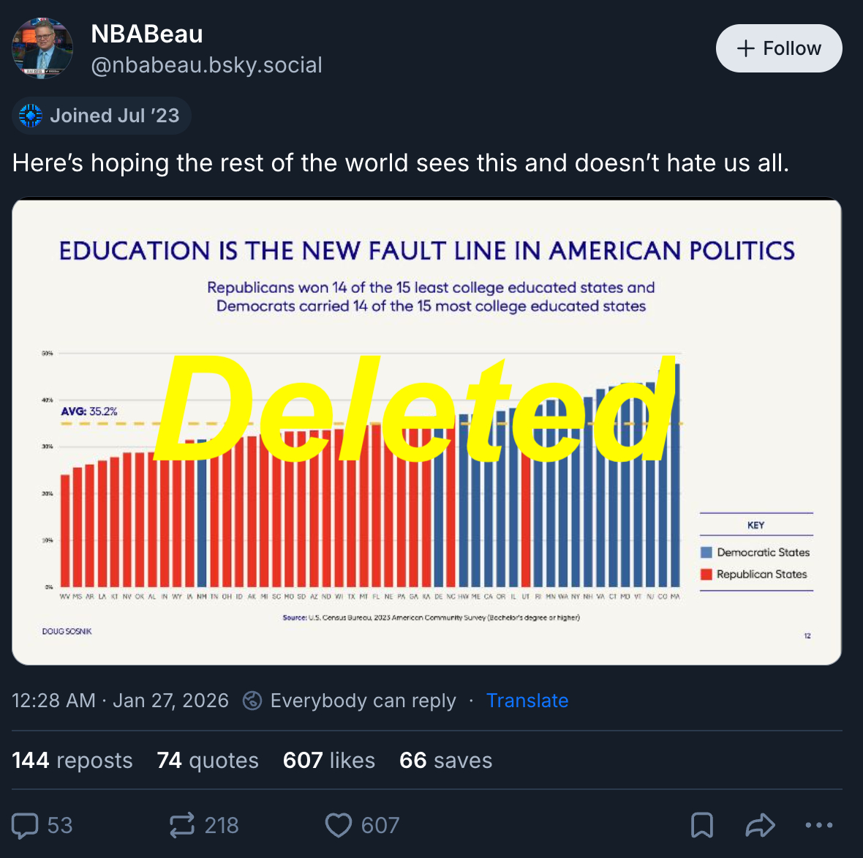Screen dimensions: 863x858
Task: Open the post timestamp 12:28 AM Jan 27, 2026
Action: point(120,701)
